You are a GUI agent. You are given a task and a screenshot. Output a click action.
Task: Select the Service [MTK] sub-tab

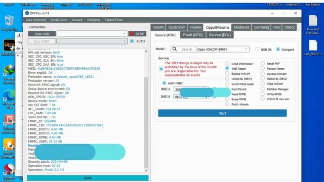pyautogui.click(x=165, y=35)
